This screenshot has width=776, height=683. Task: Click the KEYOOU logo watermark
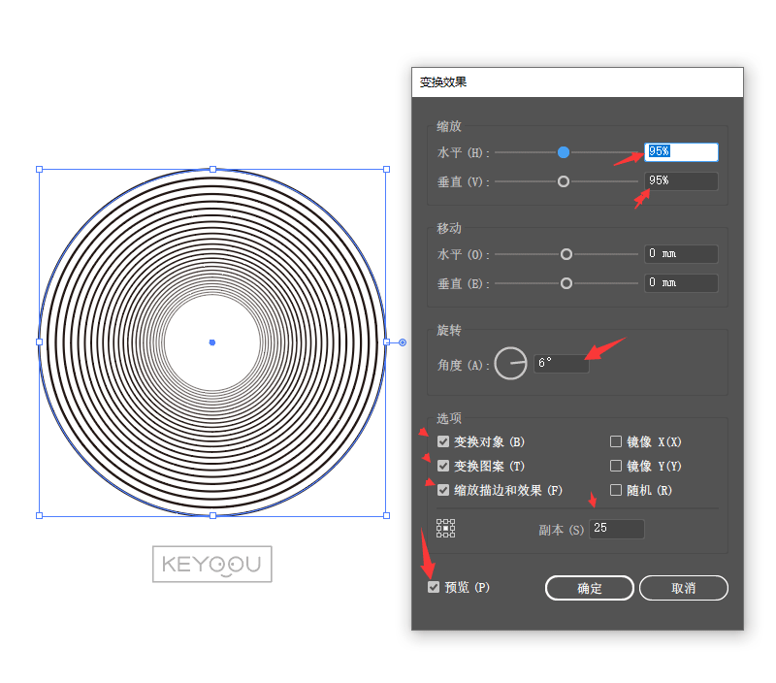pyautogui.click(x=211, y=564)
